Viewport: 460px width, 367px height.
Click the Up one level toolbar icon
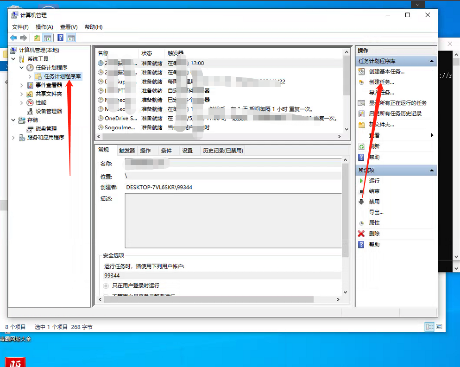[37, 38]
